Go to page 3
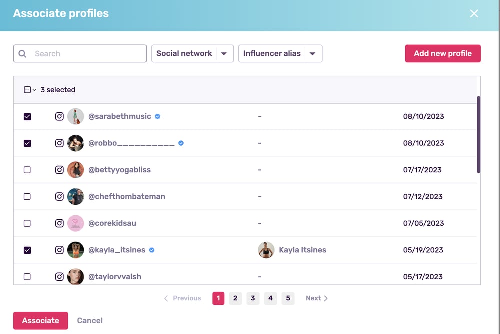The width and height of the screenshot is (500, 334). pos(253,298)
